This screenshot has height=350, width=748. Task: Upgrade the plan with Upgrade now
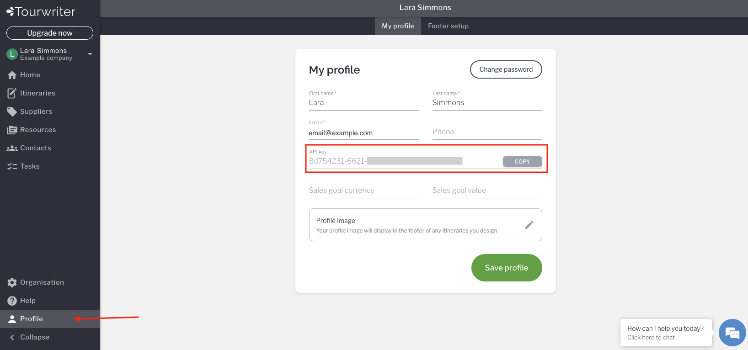[x=50, y=33]
